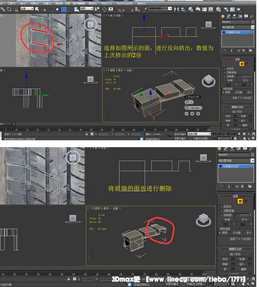Image resolution: width=259 pixels, height=287 pixels.
Task: Click 挤出 button in bottom screenshot
Action: pos(225,259)
